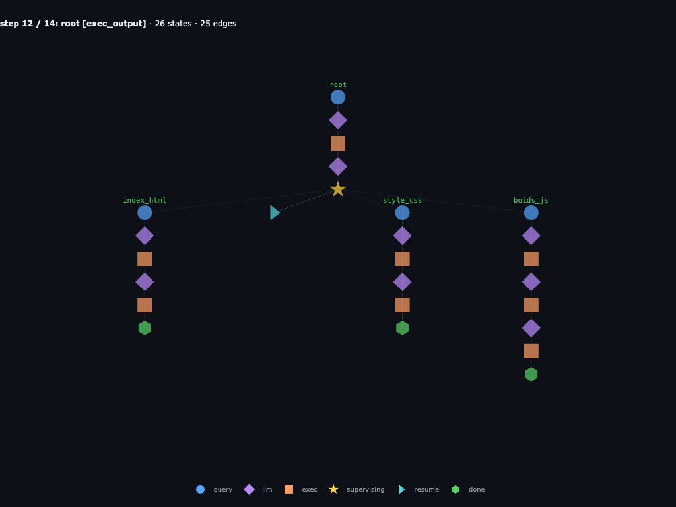Select first llm diamond under boids_js
The height and width of the screenshot is (507, 676).
531,236
